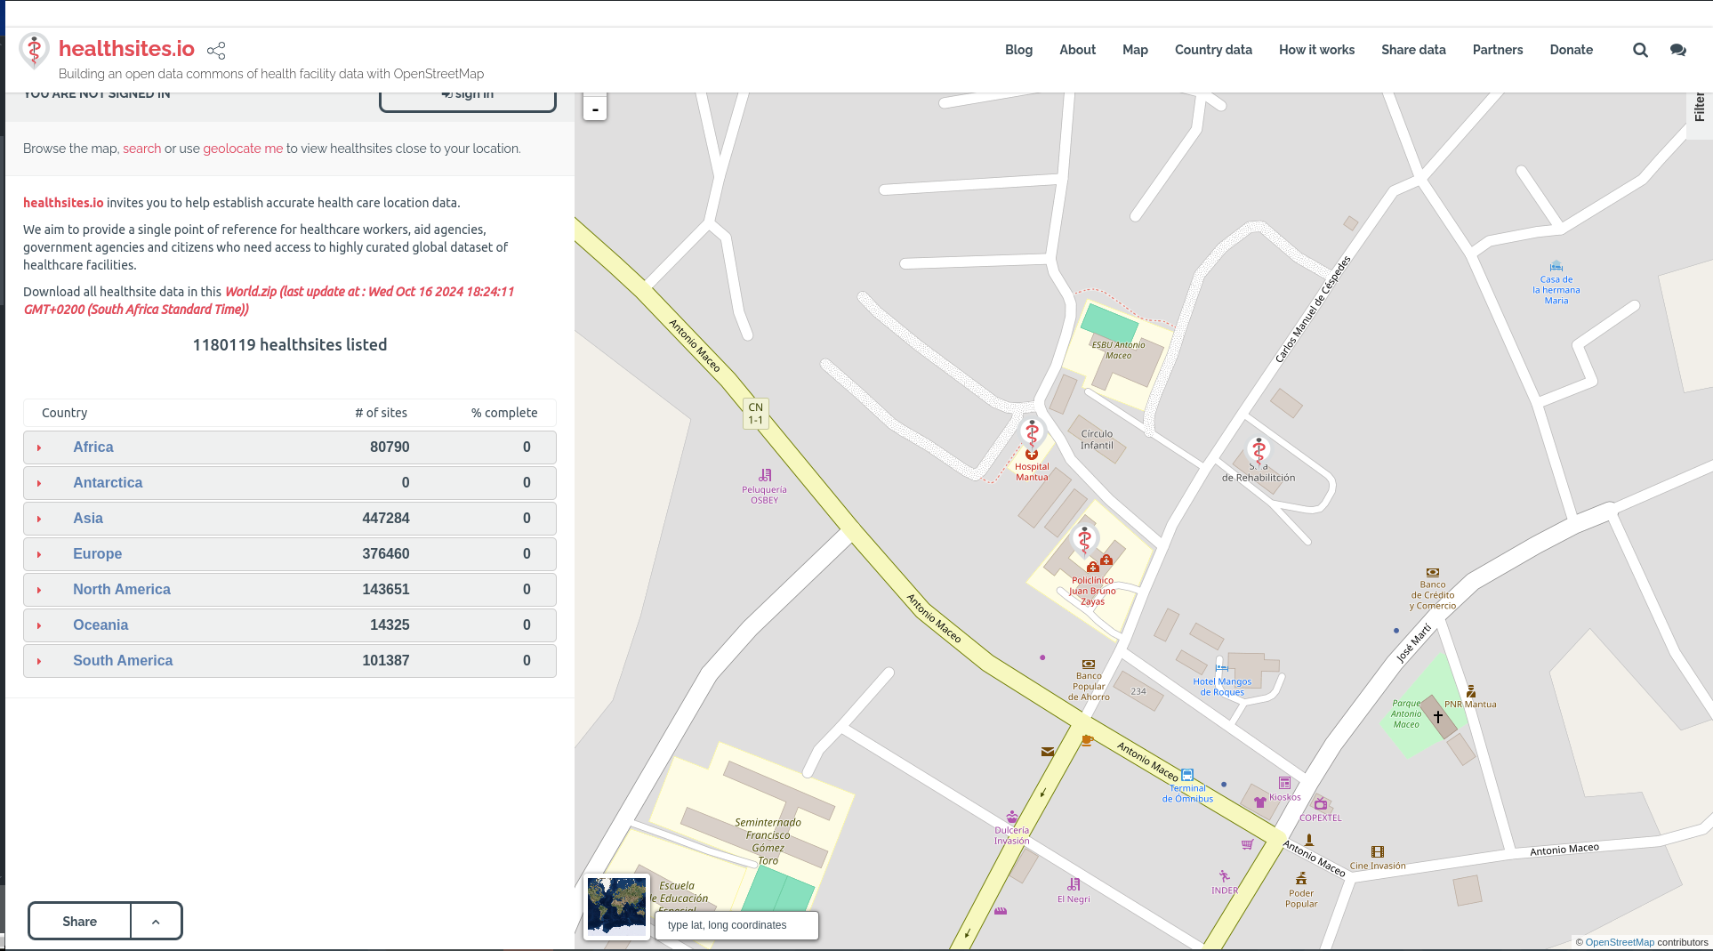Expand the Asia country row
Screen dimensions: 1713x951
click(39, 519)
